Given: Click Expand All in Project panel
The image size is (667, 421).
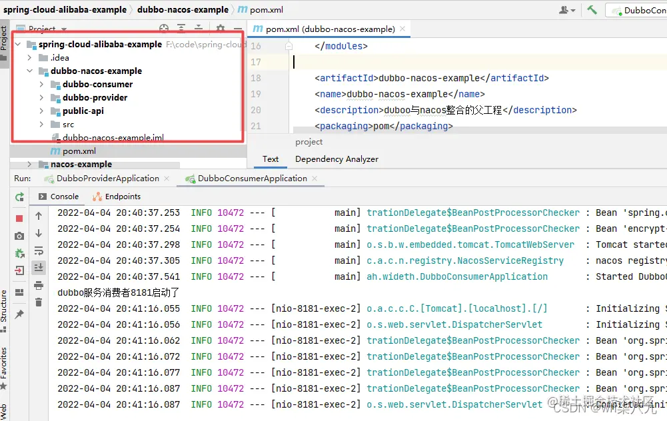Looking at the screenshot, I should 181,29.
